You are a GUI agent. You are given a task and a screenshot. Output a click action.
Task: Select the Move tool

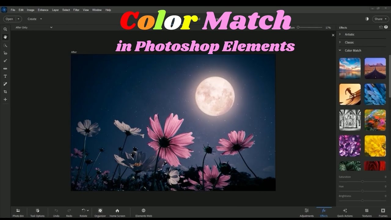pyautogui.click(x=5, y=99)
